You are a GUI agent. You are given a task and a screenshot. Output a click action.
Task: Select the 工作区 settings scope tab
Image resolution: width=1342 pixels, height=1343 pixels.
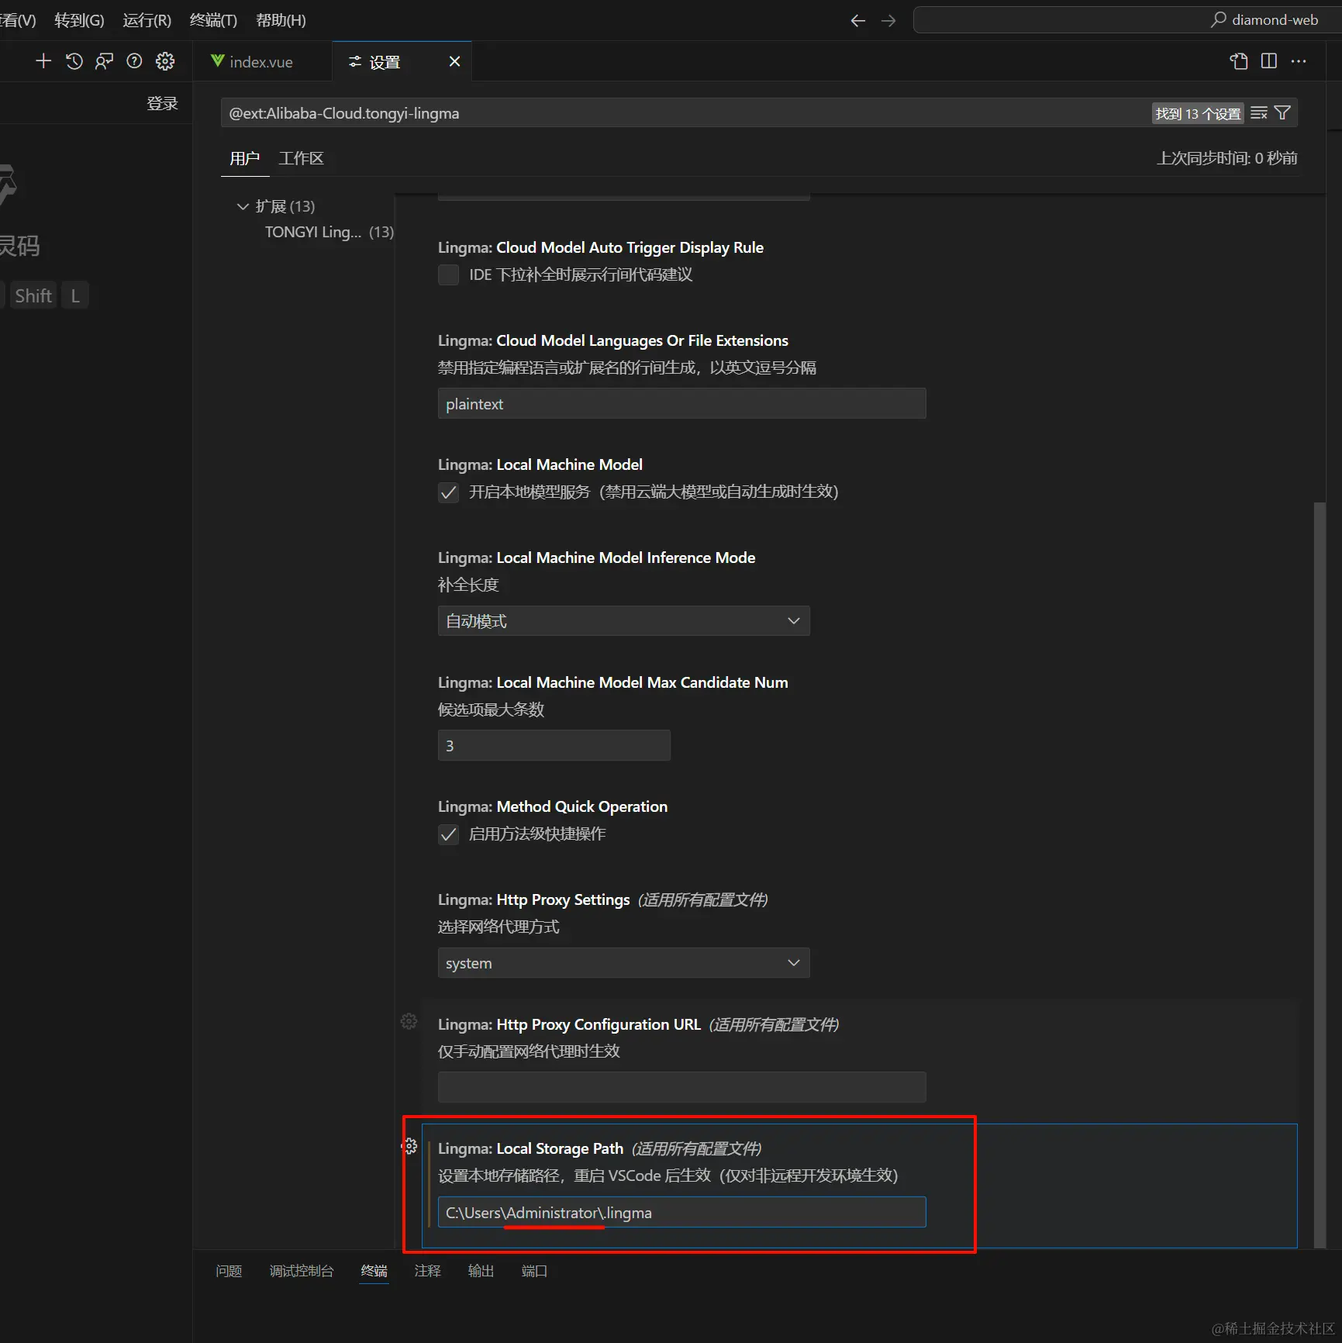coord(301,158)
